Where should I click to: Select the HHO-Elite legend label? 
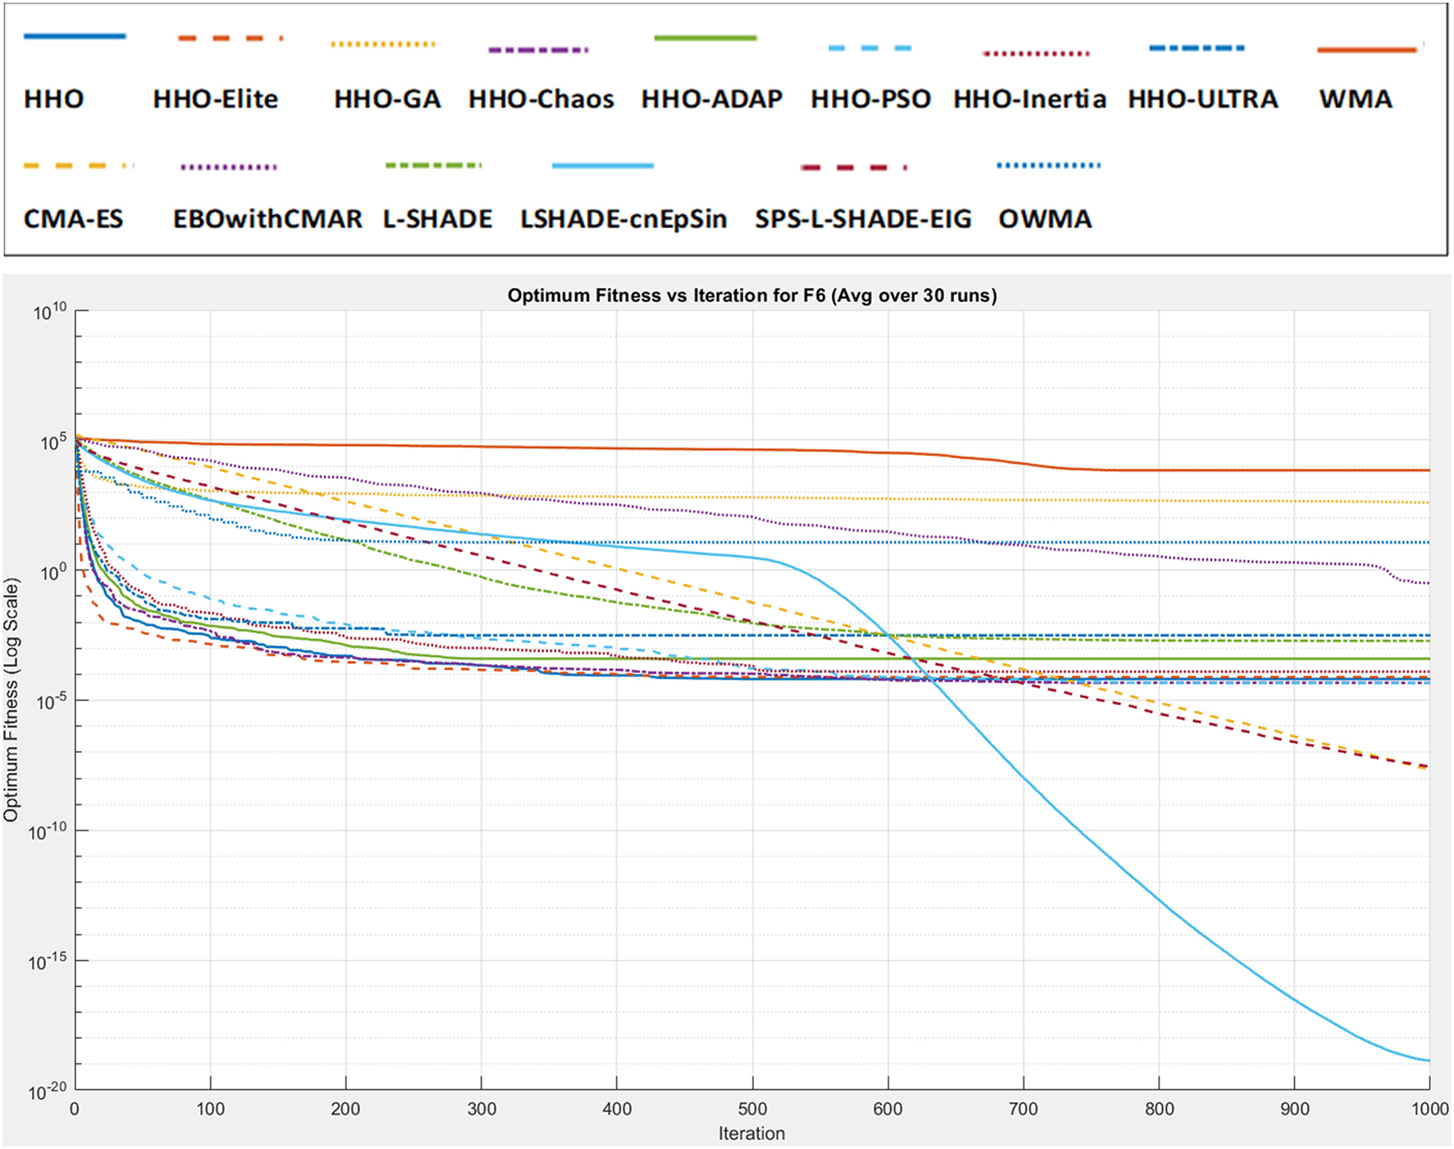click(216, 99)
